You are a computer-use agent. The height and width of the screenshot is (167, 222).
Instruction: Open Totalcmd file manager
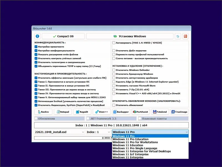[160, 112]
